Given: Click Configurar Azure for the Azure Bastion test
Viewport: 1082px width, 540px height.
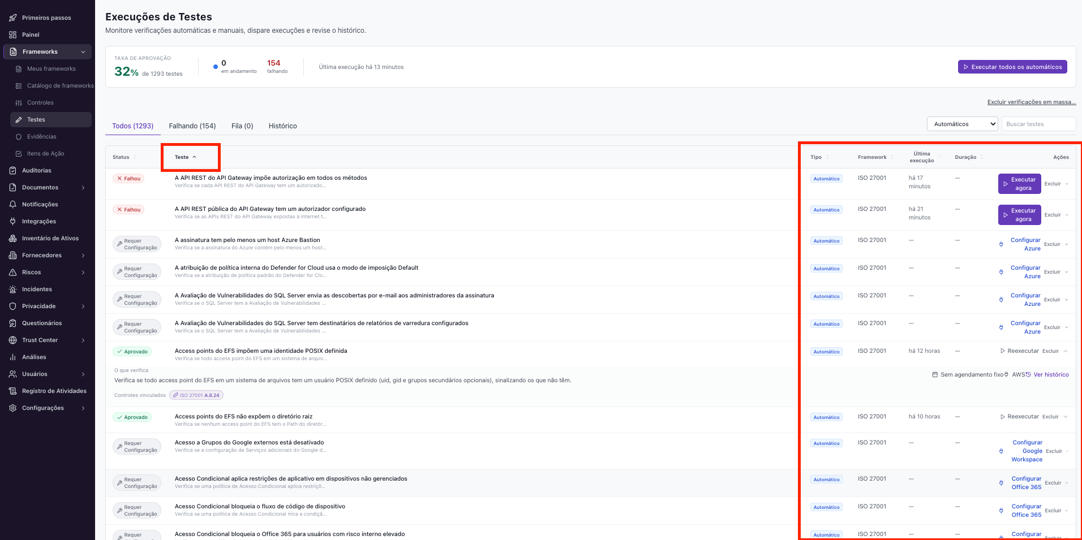Looking at the screenshot, I should click(x=1021, y=244).
